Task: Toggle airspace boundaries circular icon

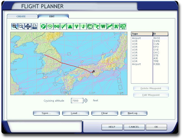Action: 90,26
